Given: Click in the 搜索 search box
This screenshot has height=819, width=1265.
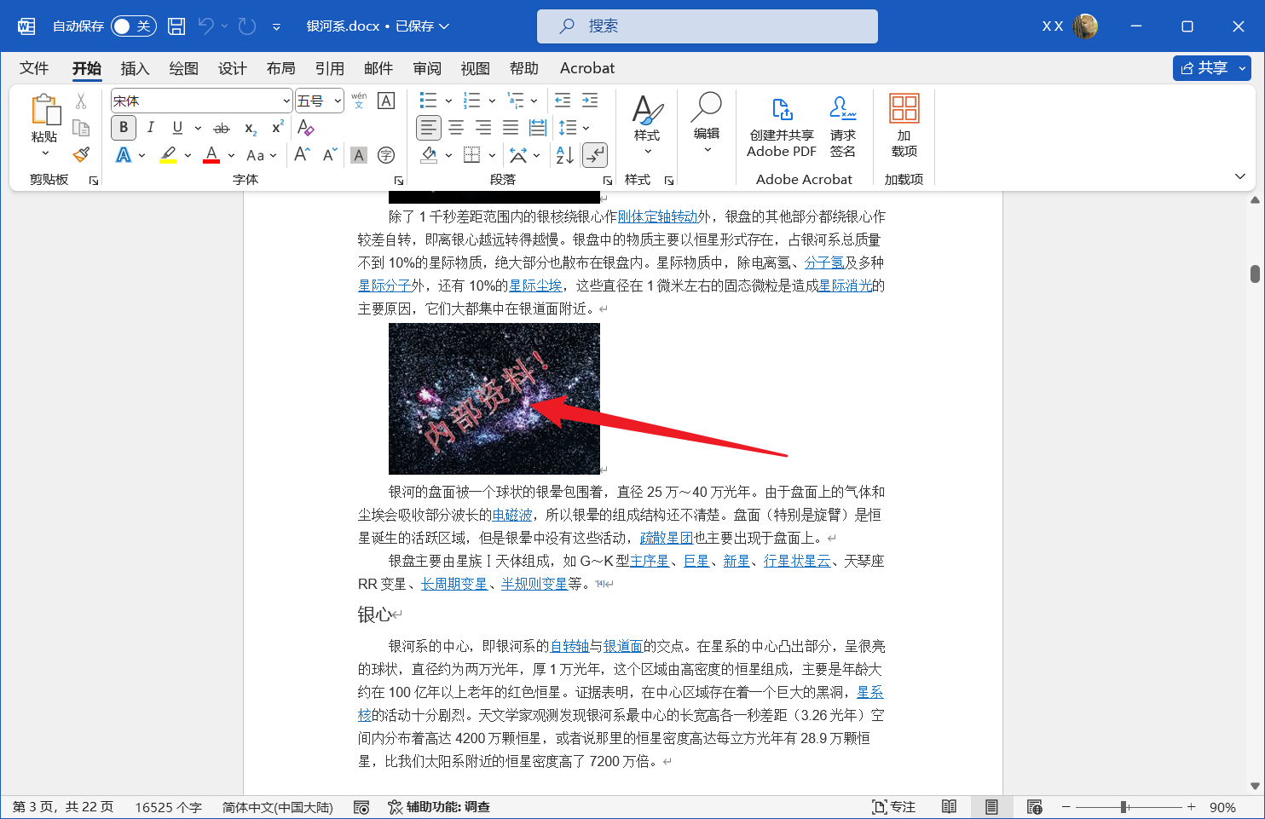Looking at the screenshot, I should 707,26.
